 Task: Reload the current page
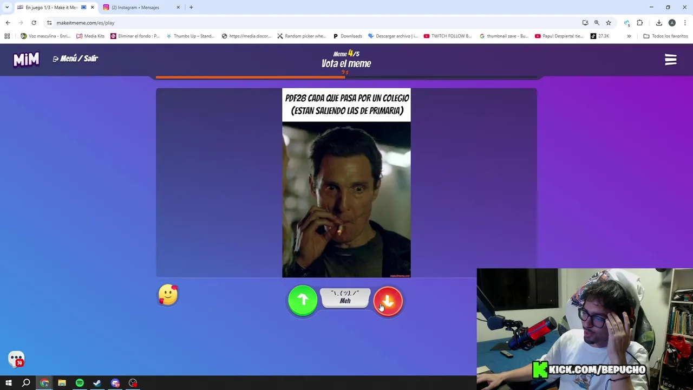34,23
